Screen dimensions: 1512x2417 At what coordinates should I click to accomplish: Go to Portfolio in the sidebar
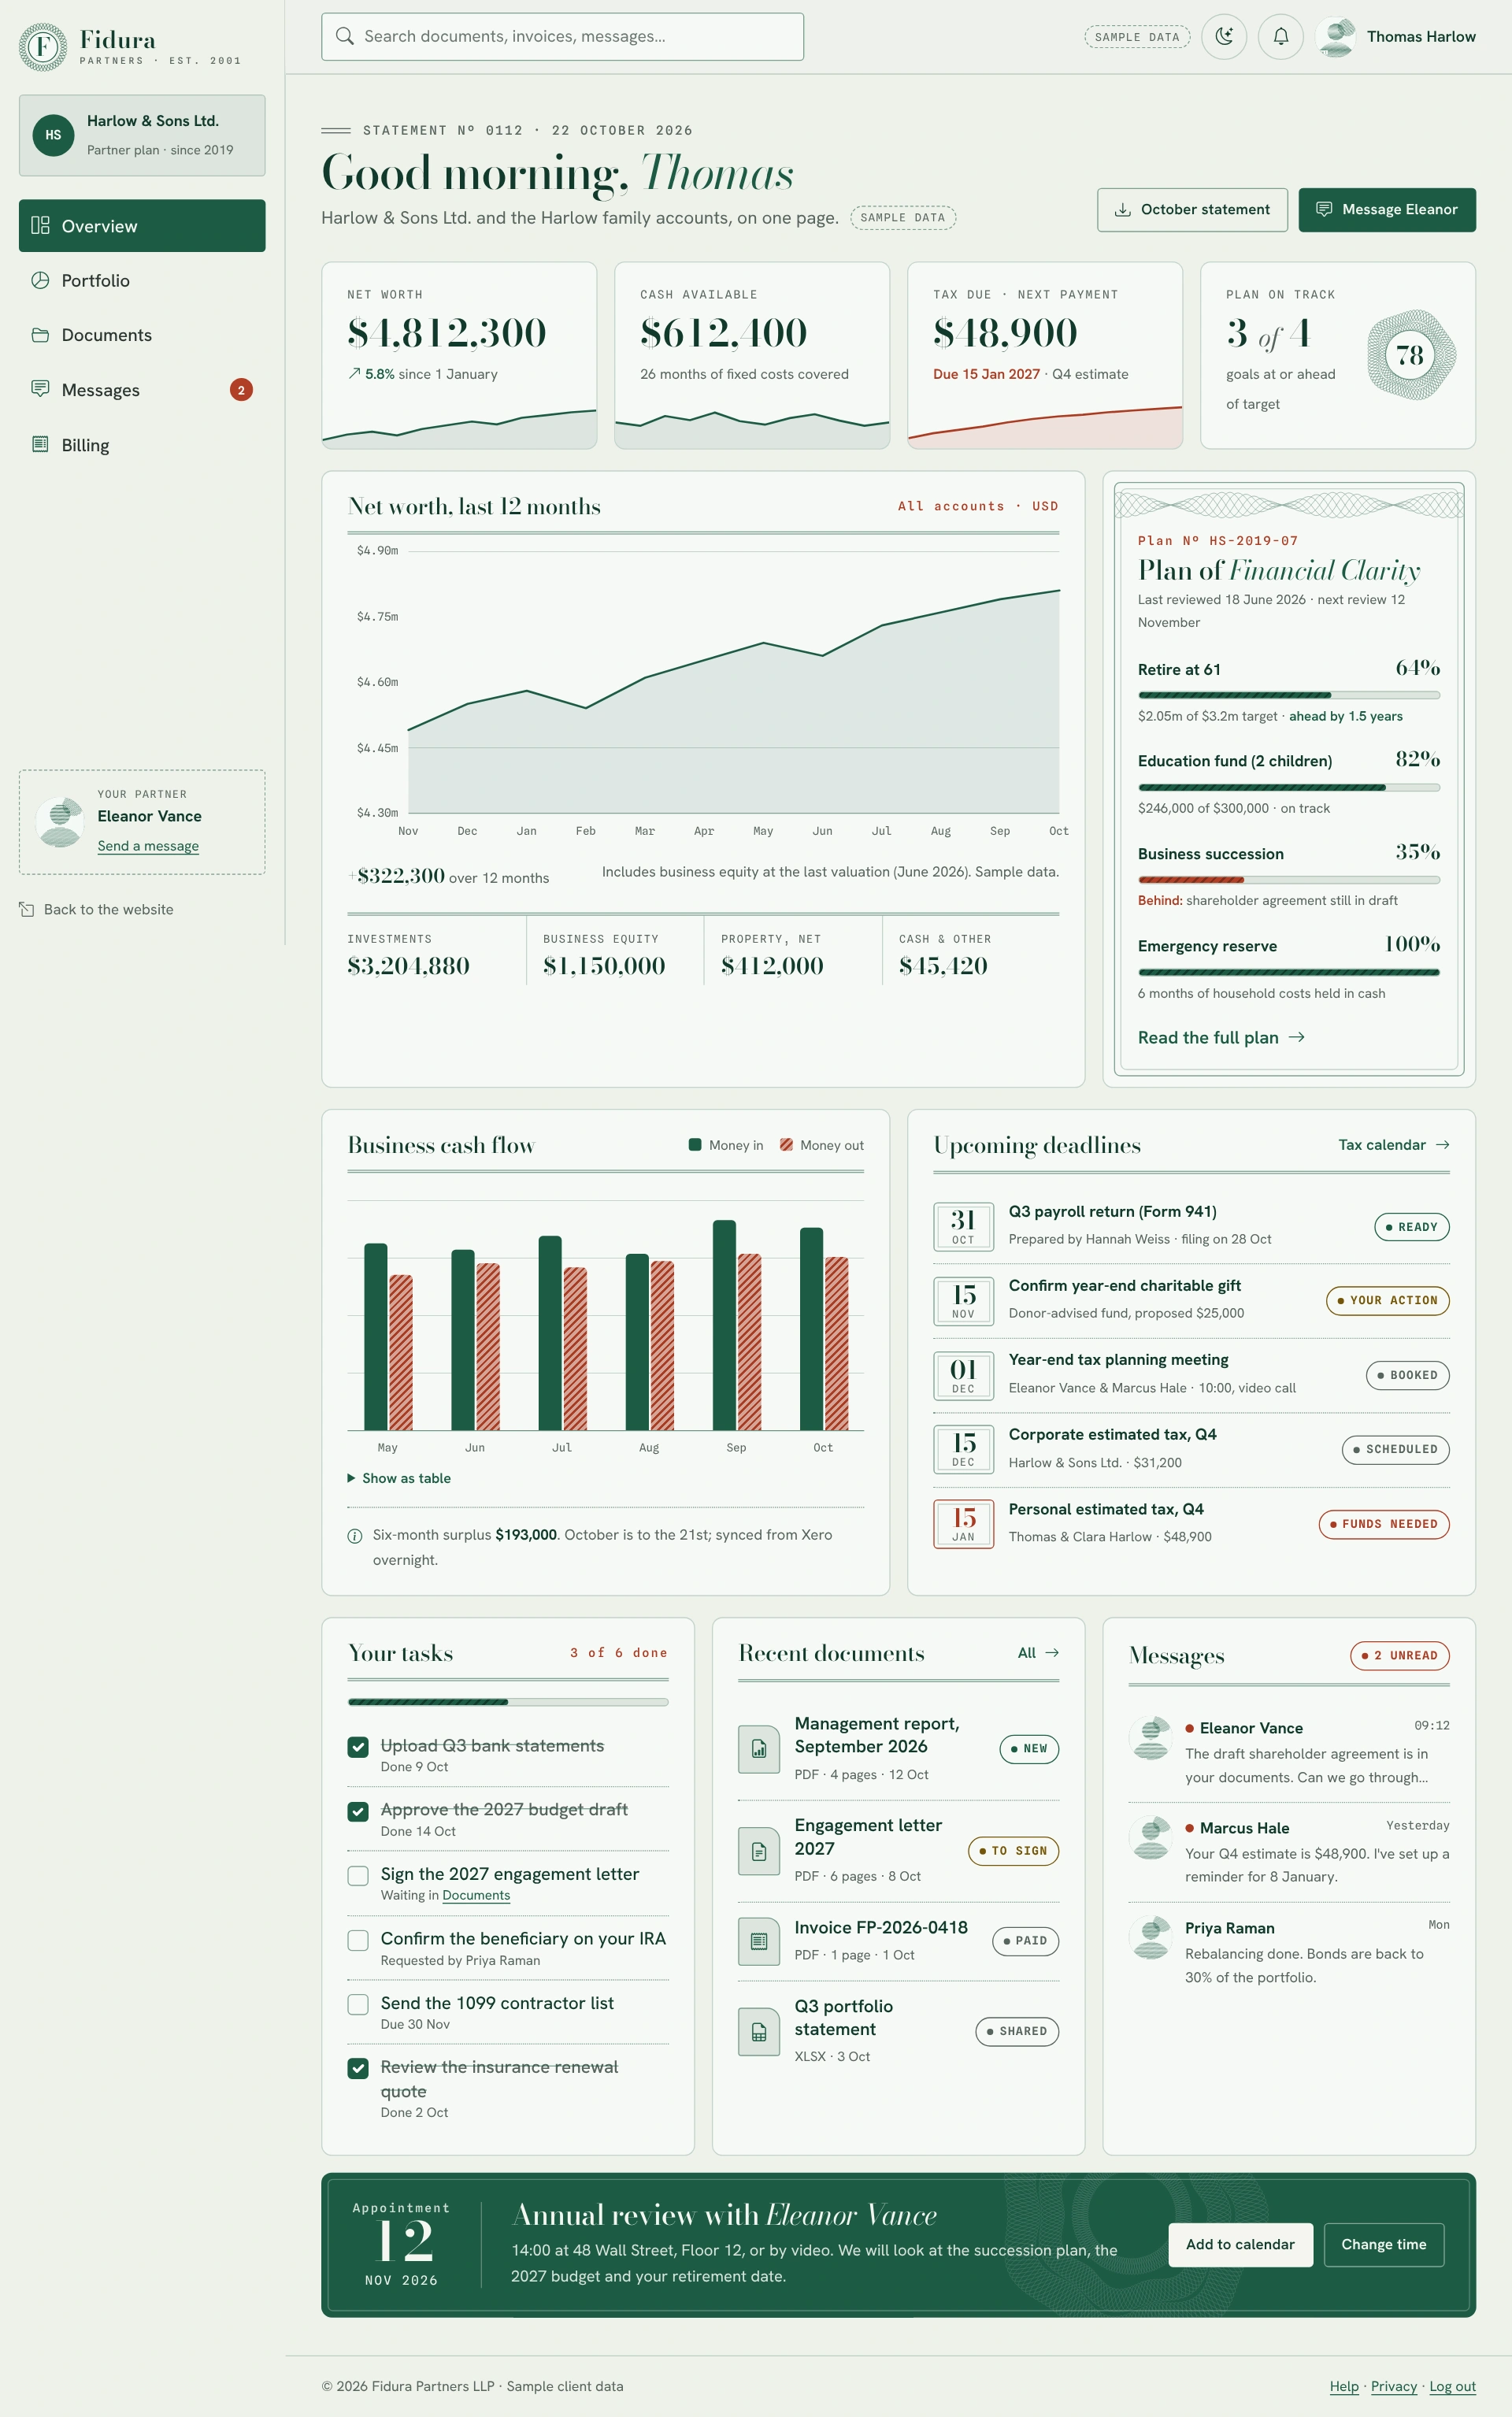click(142, 280)
